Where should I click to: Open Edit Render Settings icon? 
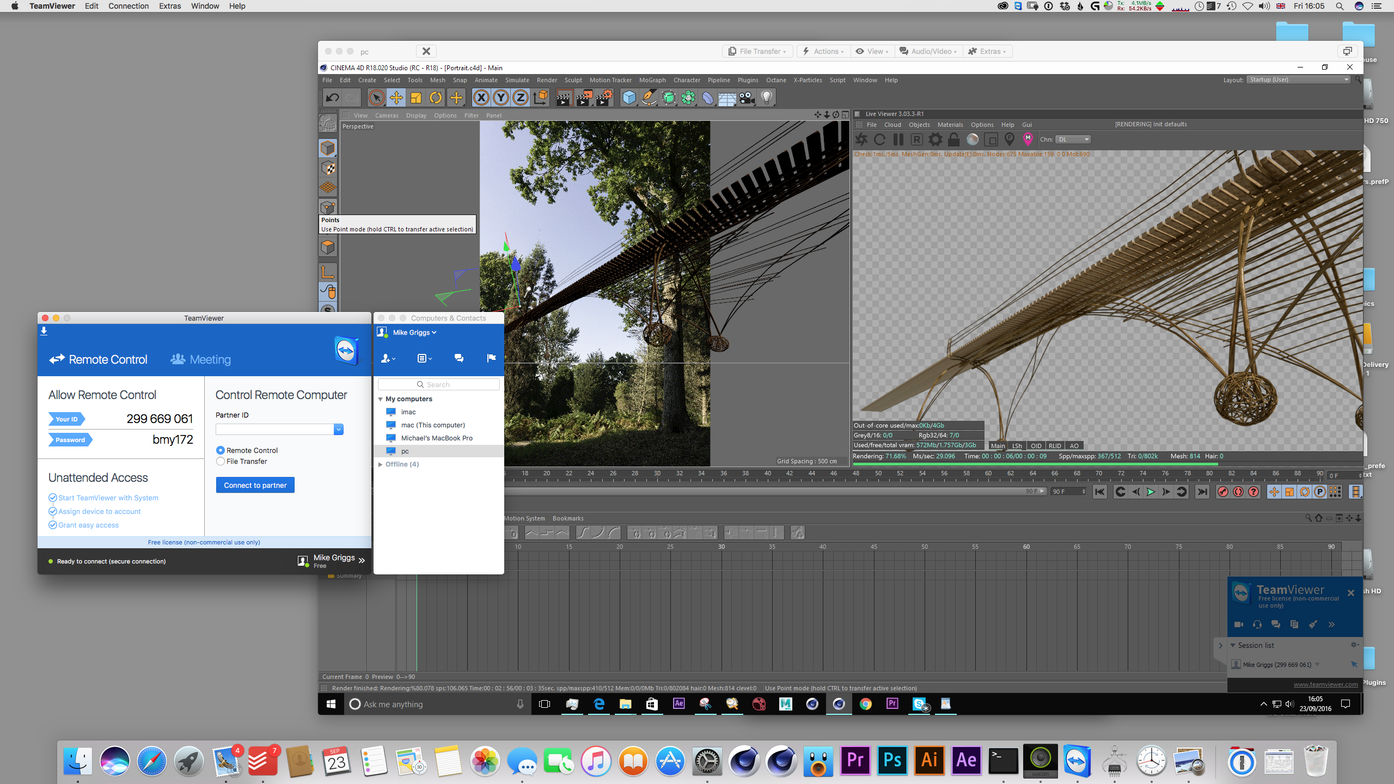point(604,98)
